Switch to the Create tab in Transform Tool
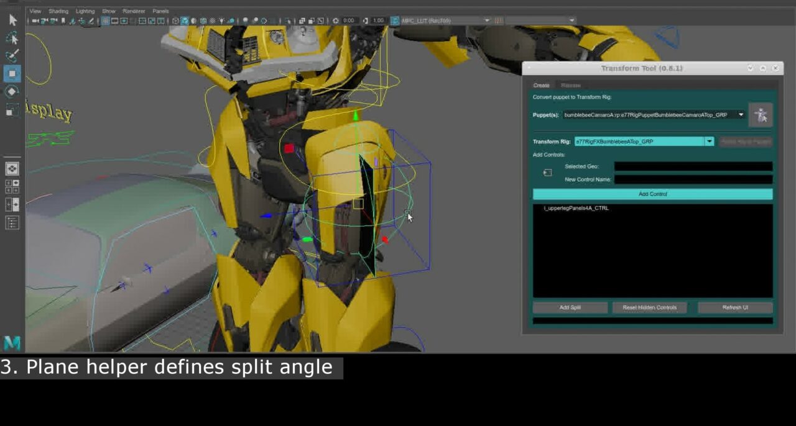796x426 pixels. coord(541,85)
